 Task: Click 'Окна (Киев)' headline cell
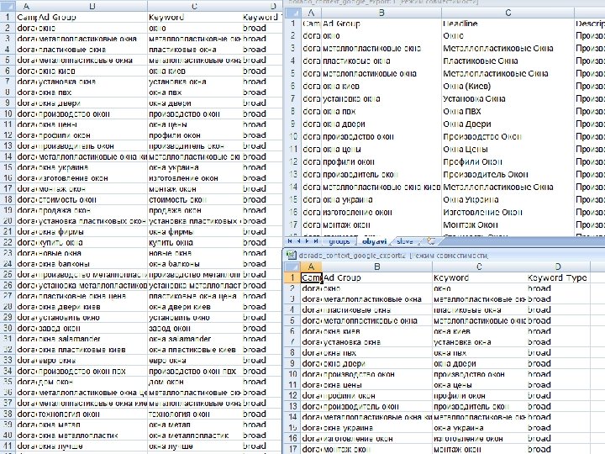(508, 86)
